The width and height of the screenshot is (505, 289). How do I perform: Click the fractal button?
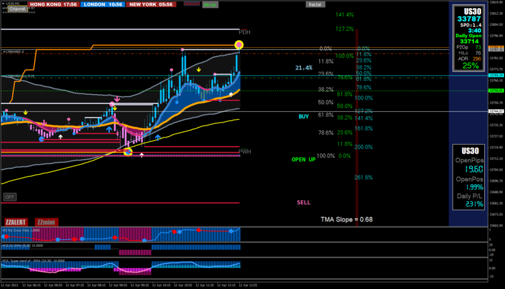(315, 4)
